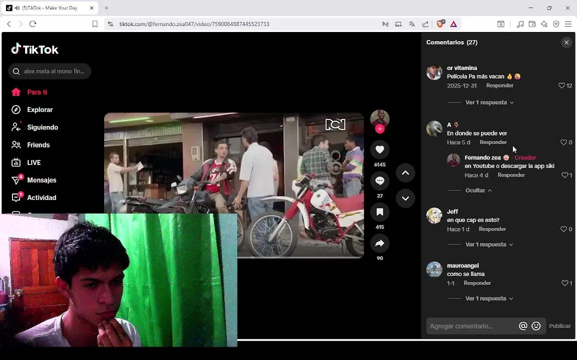Like the video with heart icon
577x360 pixels.
tap(380, 149)
